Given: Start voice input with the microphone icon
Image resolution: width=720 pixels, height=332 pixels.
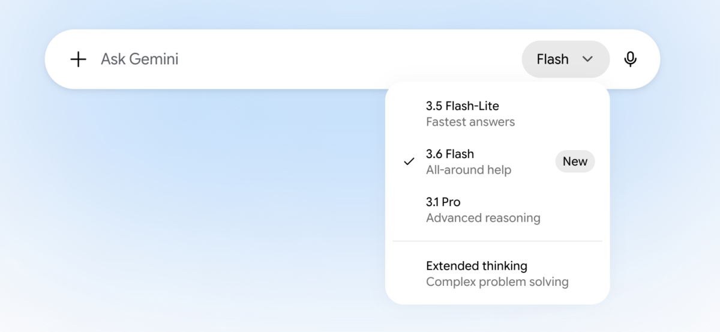Looking at the screenshot, I should coord(630,59).
